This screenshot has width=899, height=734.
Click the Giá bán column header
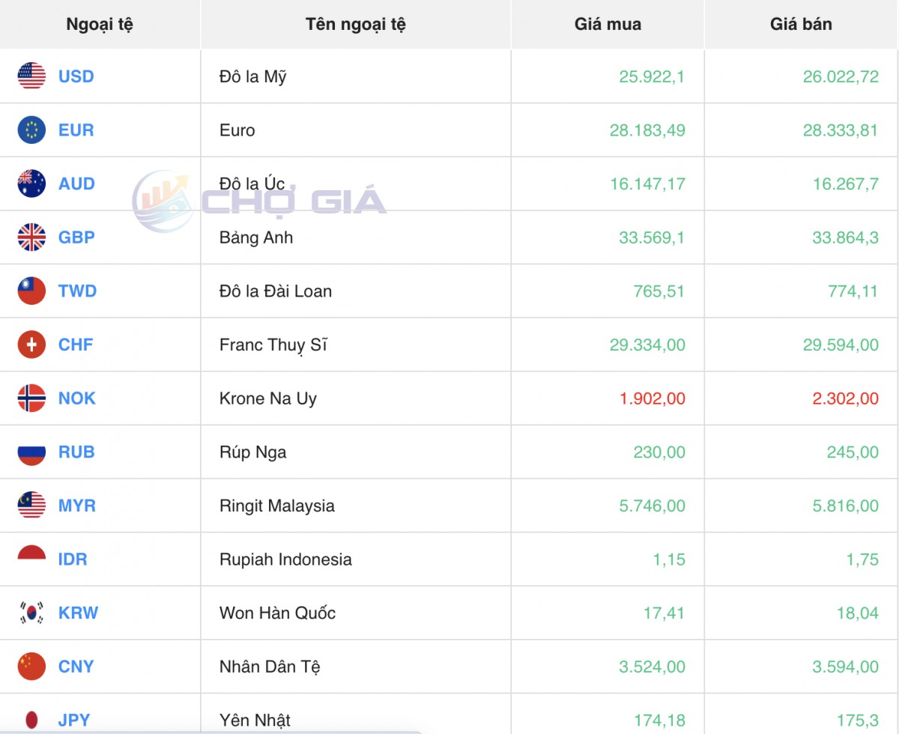click(x=801, y=24)
